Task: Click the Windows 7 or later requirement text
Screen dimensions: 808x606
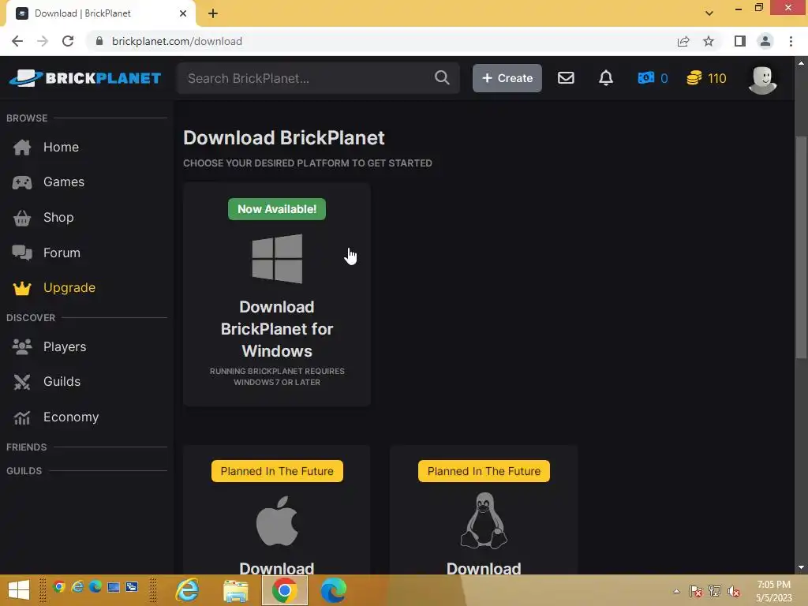Action: [277, 376]
